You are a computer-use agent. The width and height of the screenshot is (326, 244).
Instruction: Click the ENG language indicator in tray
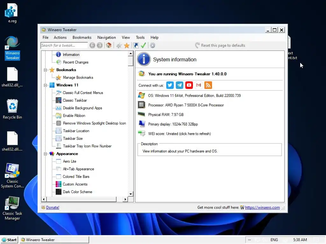pos(274,240)
